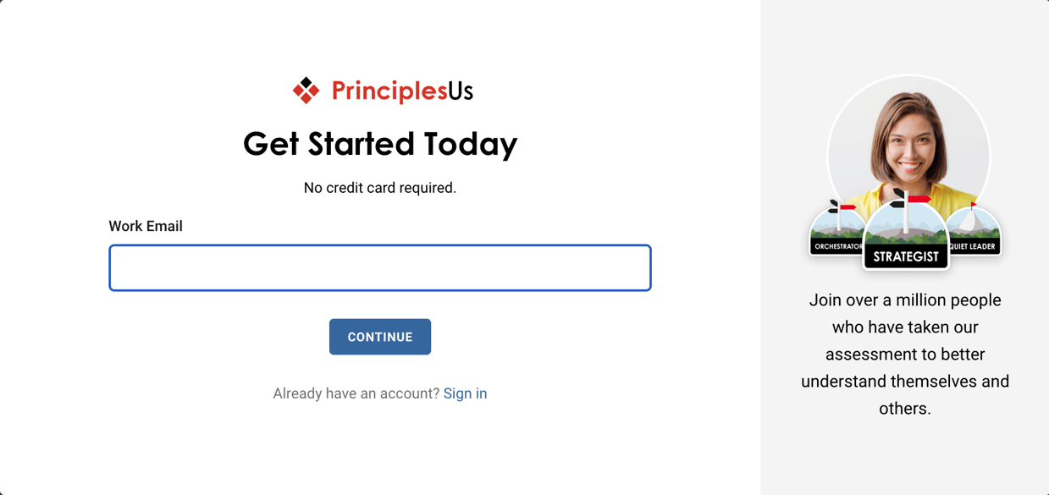The height and width of the screenshot is (495, 1049).
Task: Click the gray right-side promotional panel
Action: (x=904, y=457)
